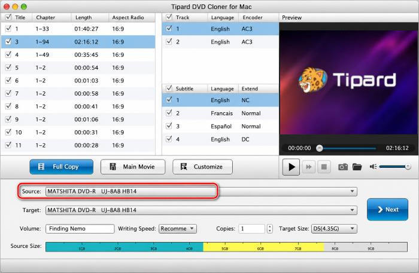Click chapter range 1-94

point(42,42)
